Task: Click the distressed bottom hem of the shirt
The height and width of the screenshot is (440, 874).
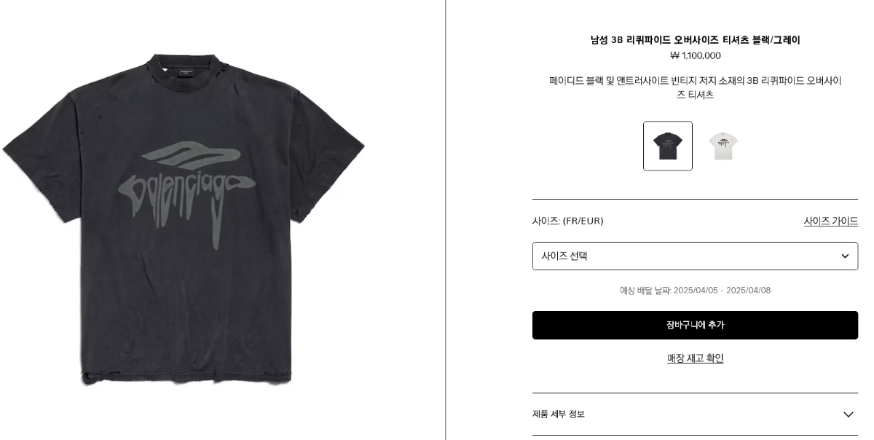Action: 186,377
